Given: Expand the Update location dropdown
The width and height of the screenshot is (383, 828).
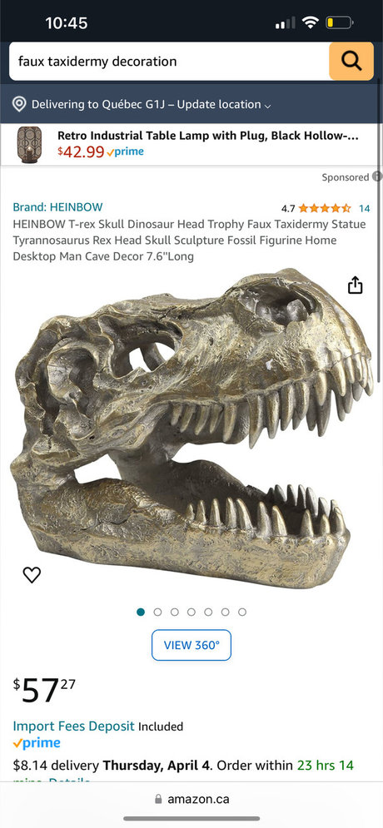Looking at the screenshot, I should (x=224, y=105).
